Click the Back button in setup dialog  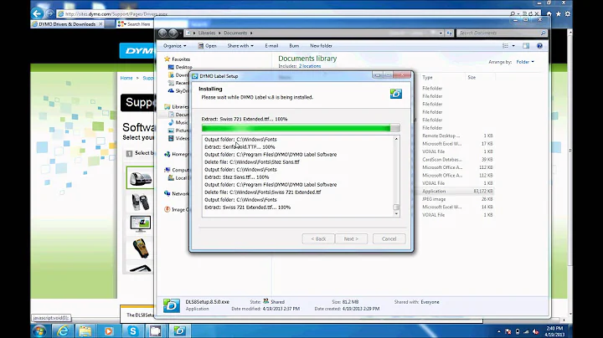[318, 239]
